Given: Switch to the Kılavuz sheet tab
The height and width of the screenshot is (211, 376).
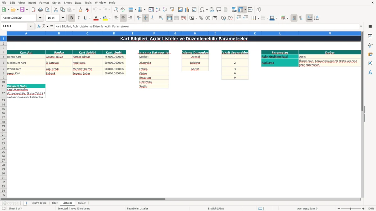Looking at the screenshot, I should pyautogui.click(x=81, y=203).
